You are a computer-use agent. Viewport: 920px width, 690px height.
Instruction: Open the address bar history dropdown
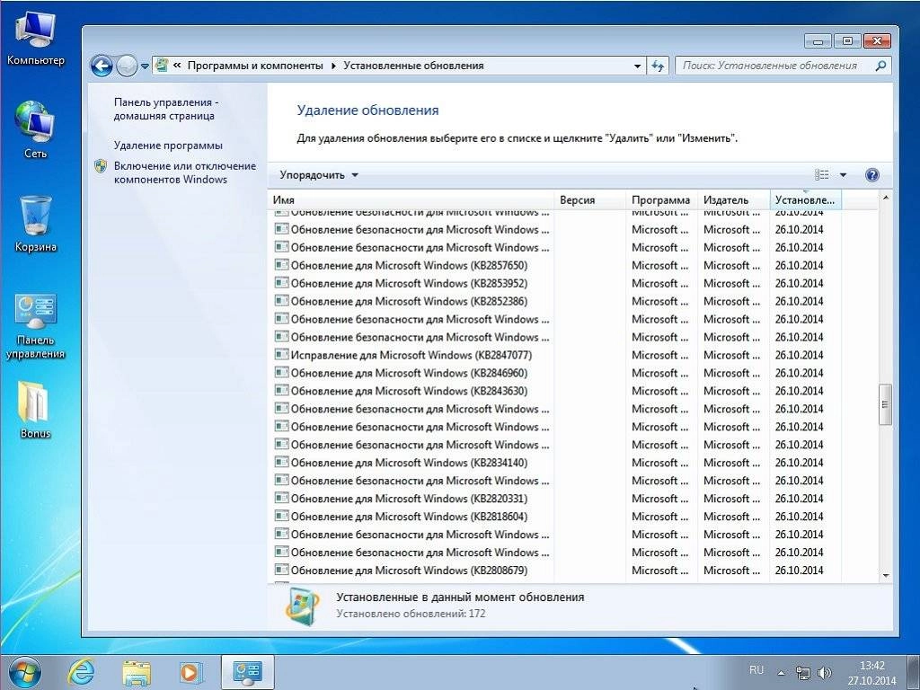coord(637,66)
